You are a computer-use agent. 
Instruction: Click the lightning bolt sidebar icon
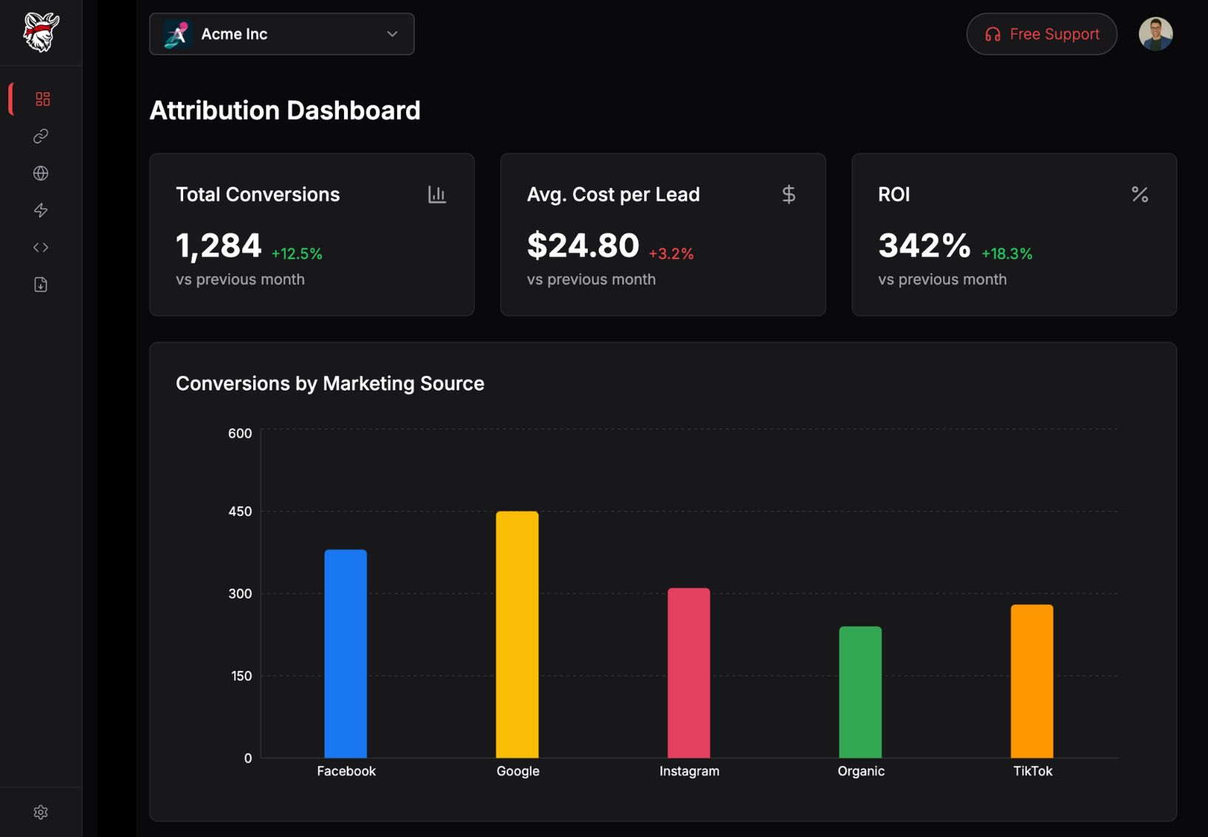pos(41,210)
